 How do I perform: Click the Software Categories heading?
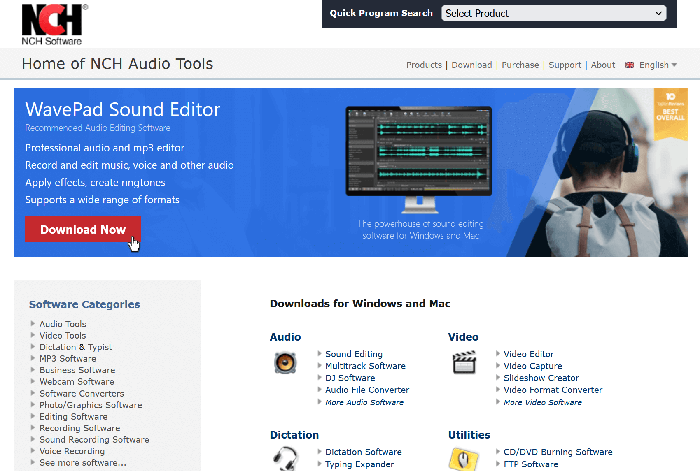84,304
